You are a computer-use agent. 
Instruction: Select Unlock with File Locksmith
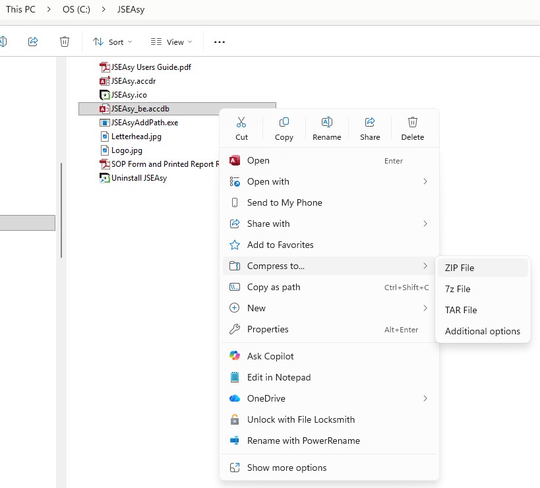[329, 419]
